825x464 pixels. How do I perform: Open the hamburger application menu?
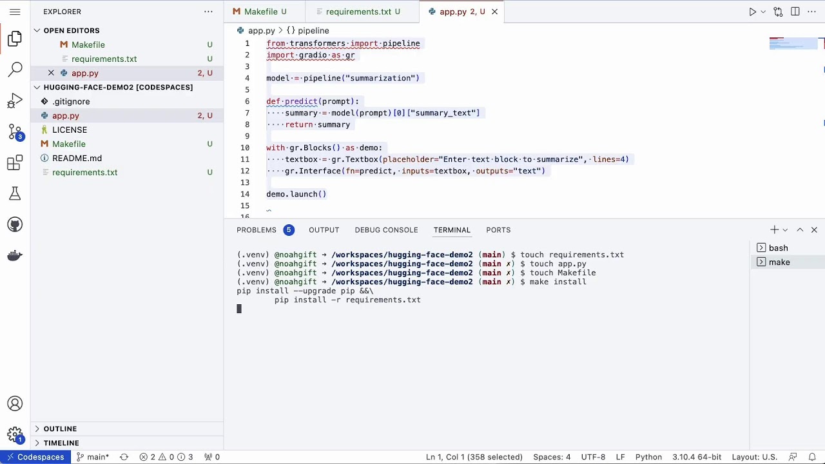(x=15, y=12)
